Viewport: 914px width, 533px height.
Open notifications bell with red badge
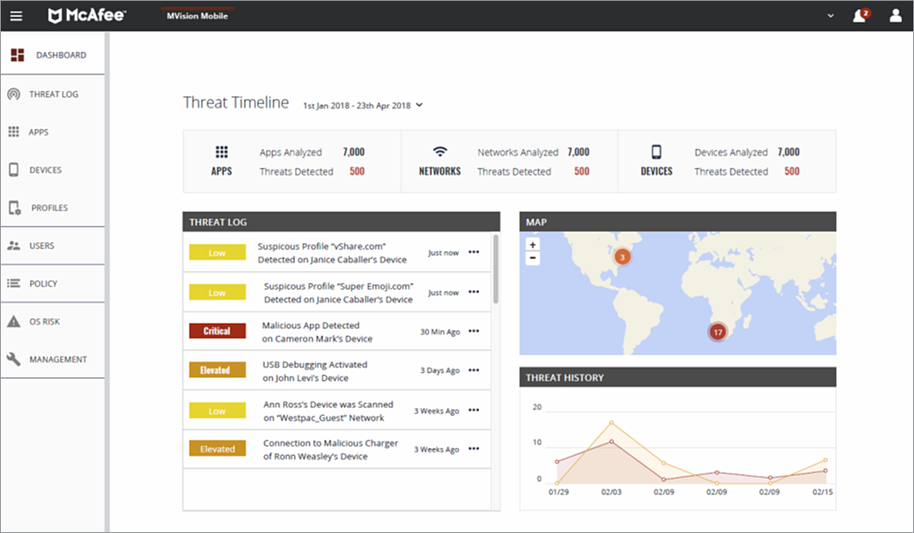pyautogui.click(x=861, y=15)
